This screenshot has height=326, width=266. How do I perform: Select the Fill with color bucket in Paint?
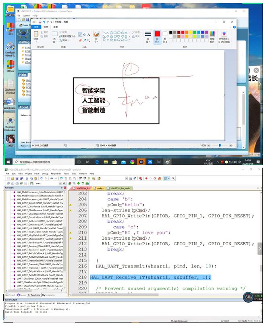84,35
